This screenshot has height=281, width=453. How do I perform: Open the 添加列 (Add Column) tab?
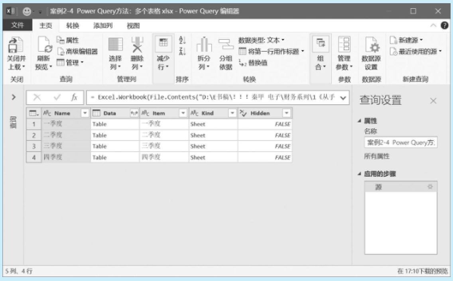pos(102,26)
